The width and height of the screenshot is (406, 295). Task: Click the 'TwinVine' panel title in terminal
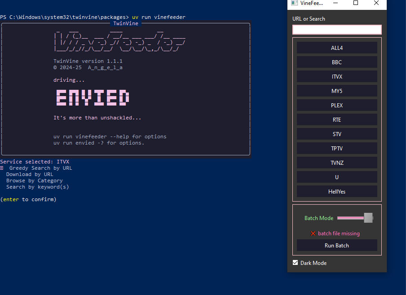coord(126,23)
